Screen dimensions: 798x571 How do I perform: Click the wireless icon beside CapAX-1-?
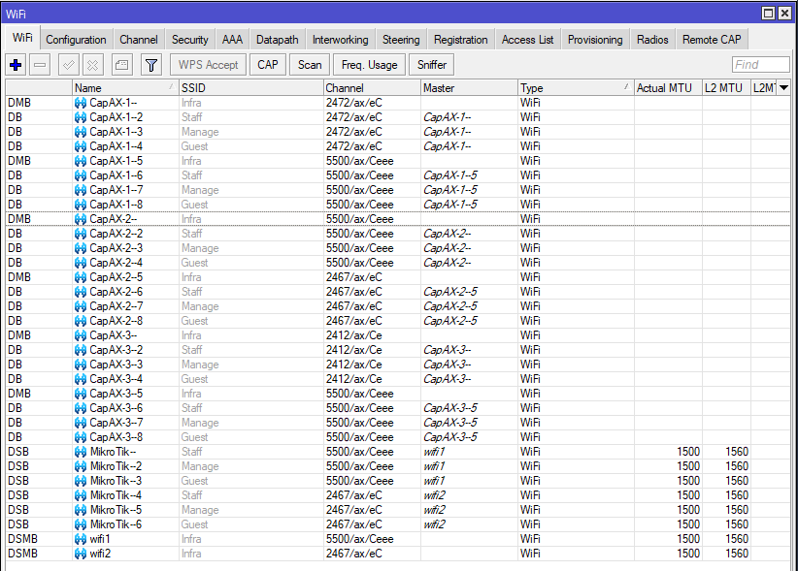(82, 102)
